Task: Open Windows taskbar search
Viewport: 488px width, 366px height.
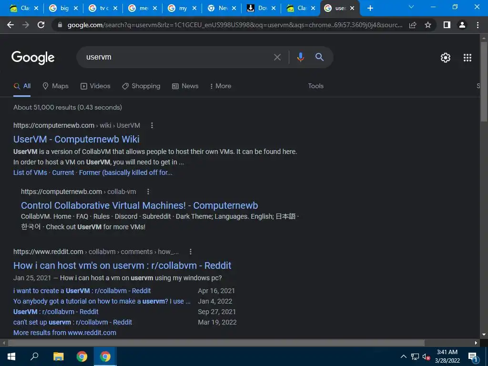Action: (34, 356)
